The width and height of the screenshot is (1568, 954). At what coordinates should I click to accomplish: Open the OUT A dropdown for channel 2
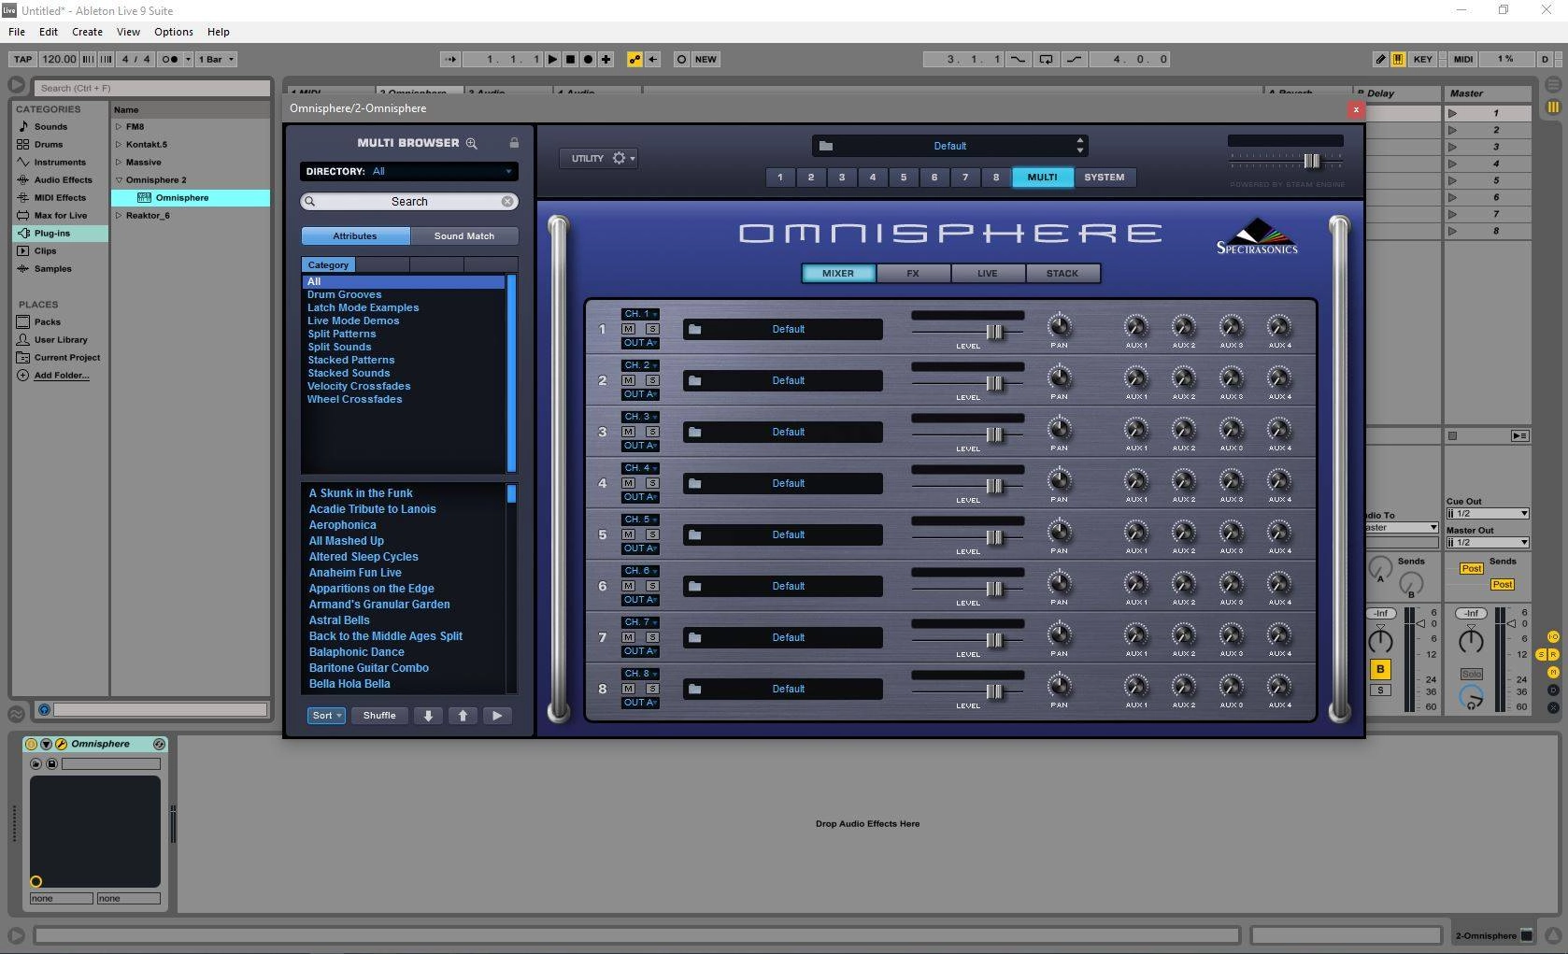pyautogui.click(x=640, y=394)
